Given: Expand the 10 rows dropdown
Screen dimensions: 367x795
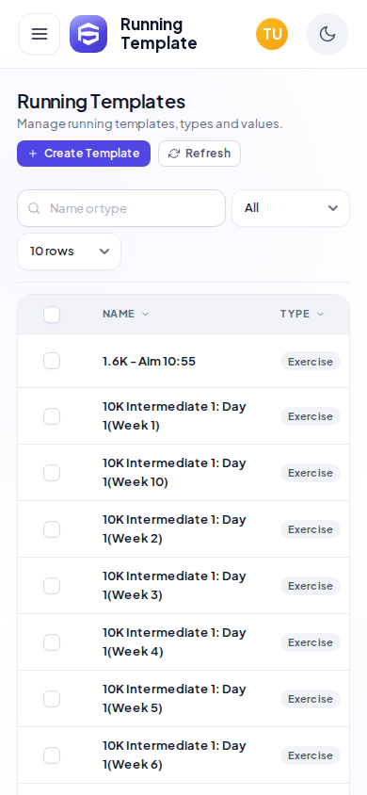Looking at the screenshot, I should pyautogui.click(x=70, y=251).
